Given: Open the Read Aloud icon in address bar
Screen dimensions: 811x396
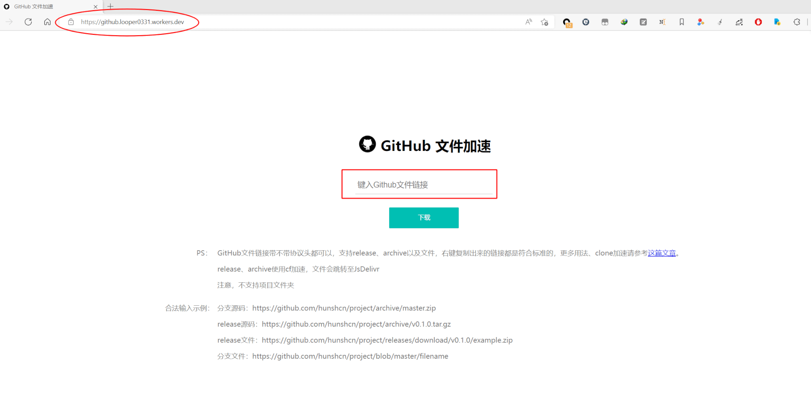Looking at the screenshot, I should pos(529,22).
